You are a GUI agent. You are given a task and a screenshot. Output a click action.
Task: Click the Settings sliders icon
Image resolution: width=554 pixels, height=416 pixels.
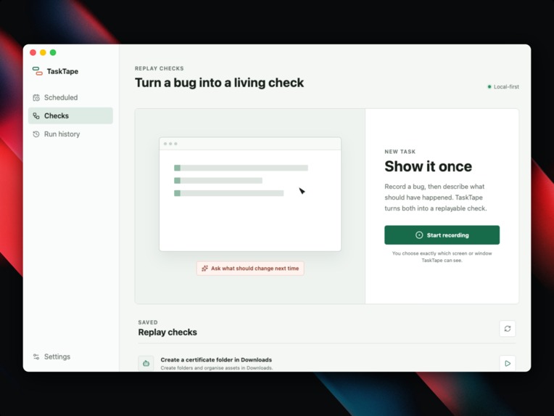click(36, 356)
